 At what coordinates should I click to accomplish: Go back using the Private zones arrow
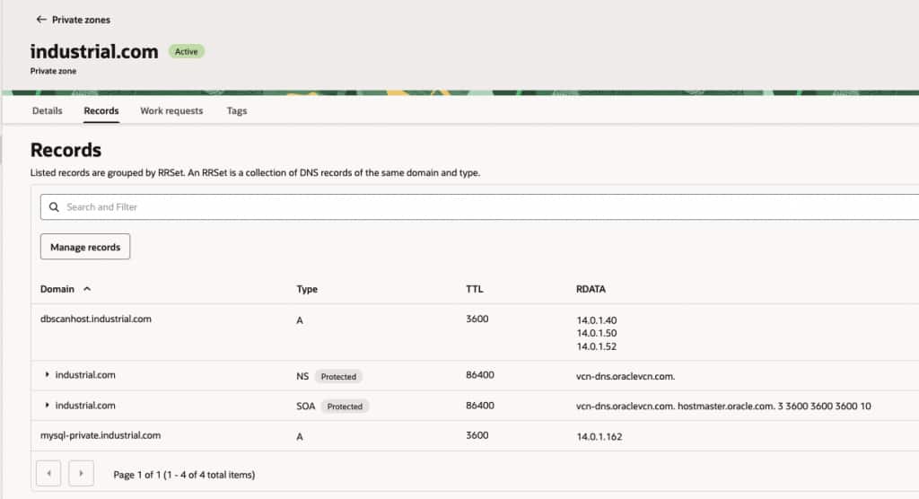(41, 20)
